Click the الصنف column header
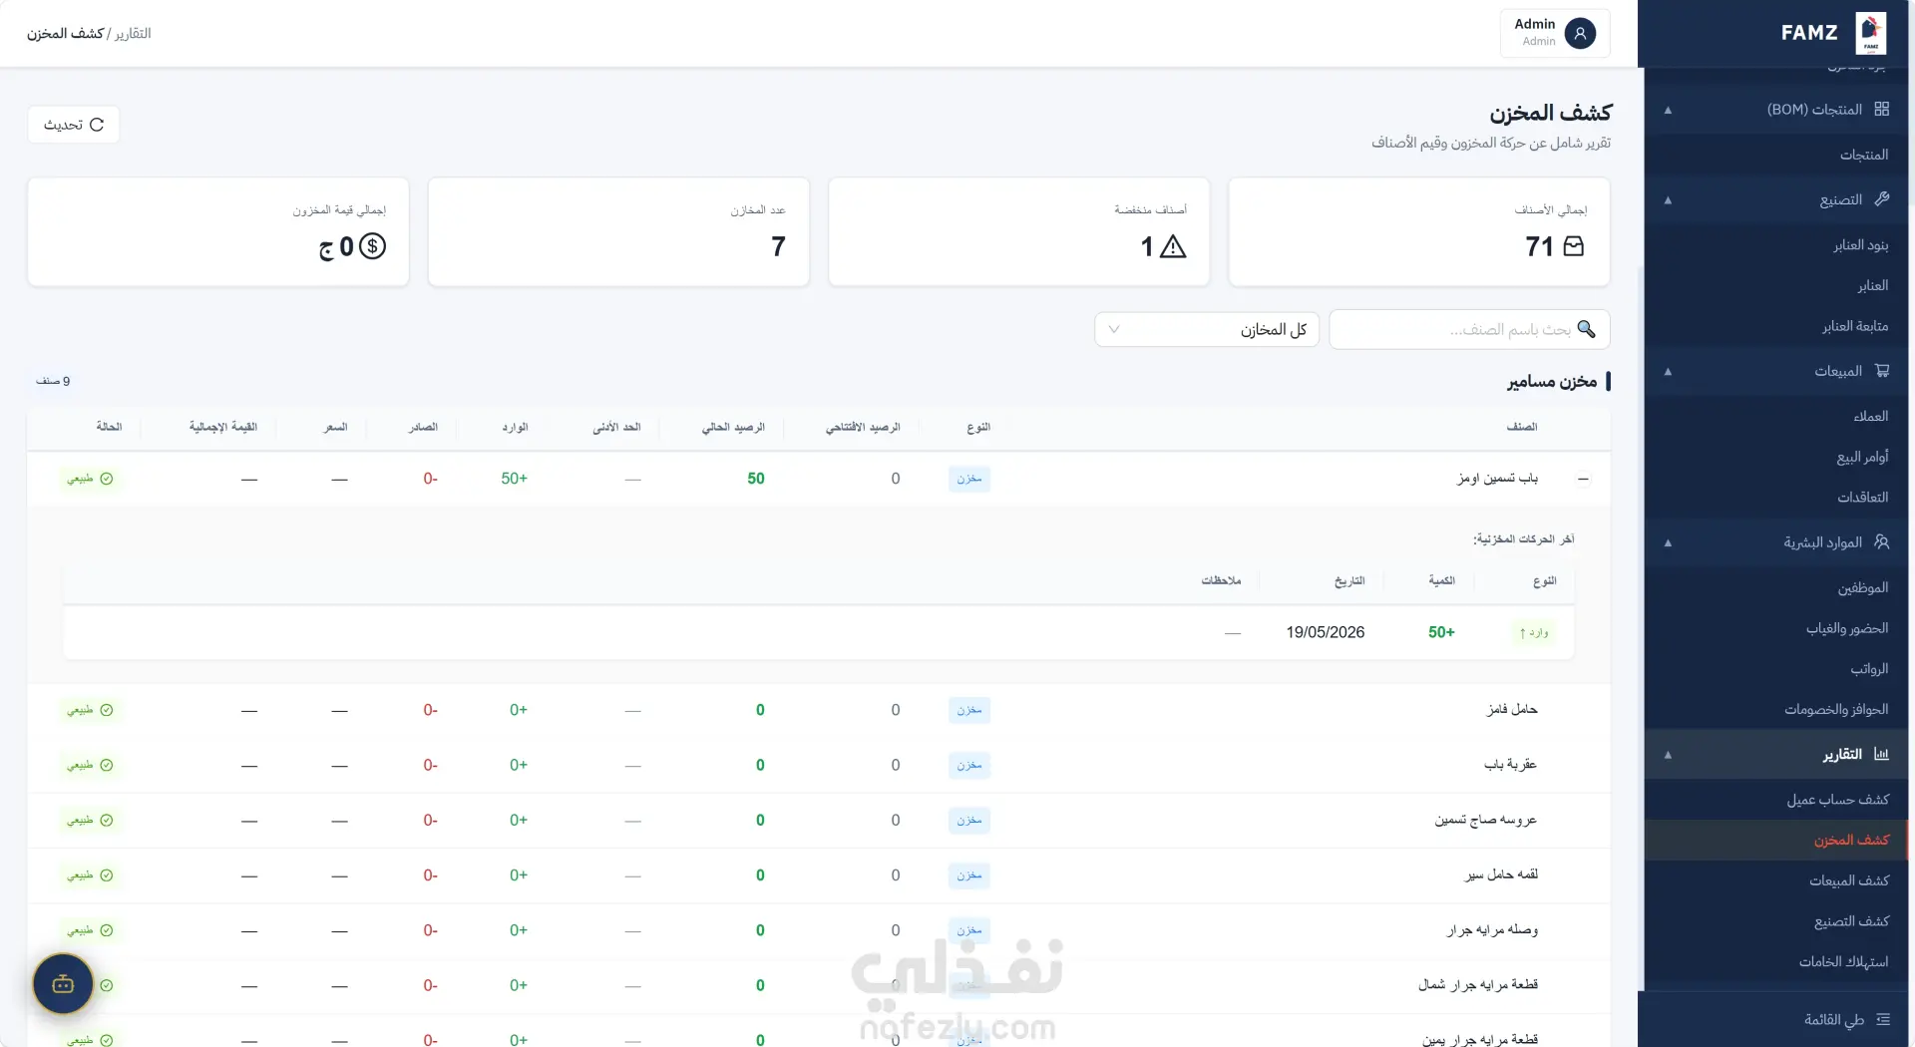This screenshot has height=1047, width=1915. (x=1522, y=427)
